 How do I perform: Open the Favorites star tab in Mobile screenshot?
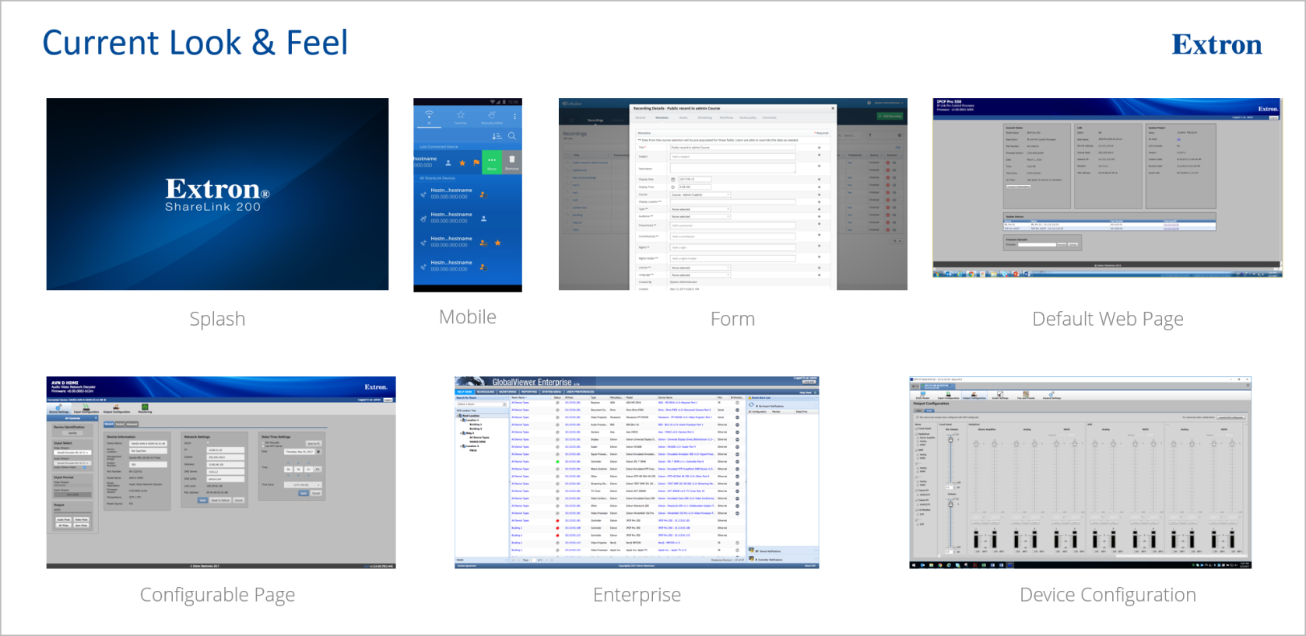coord(461,117)
